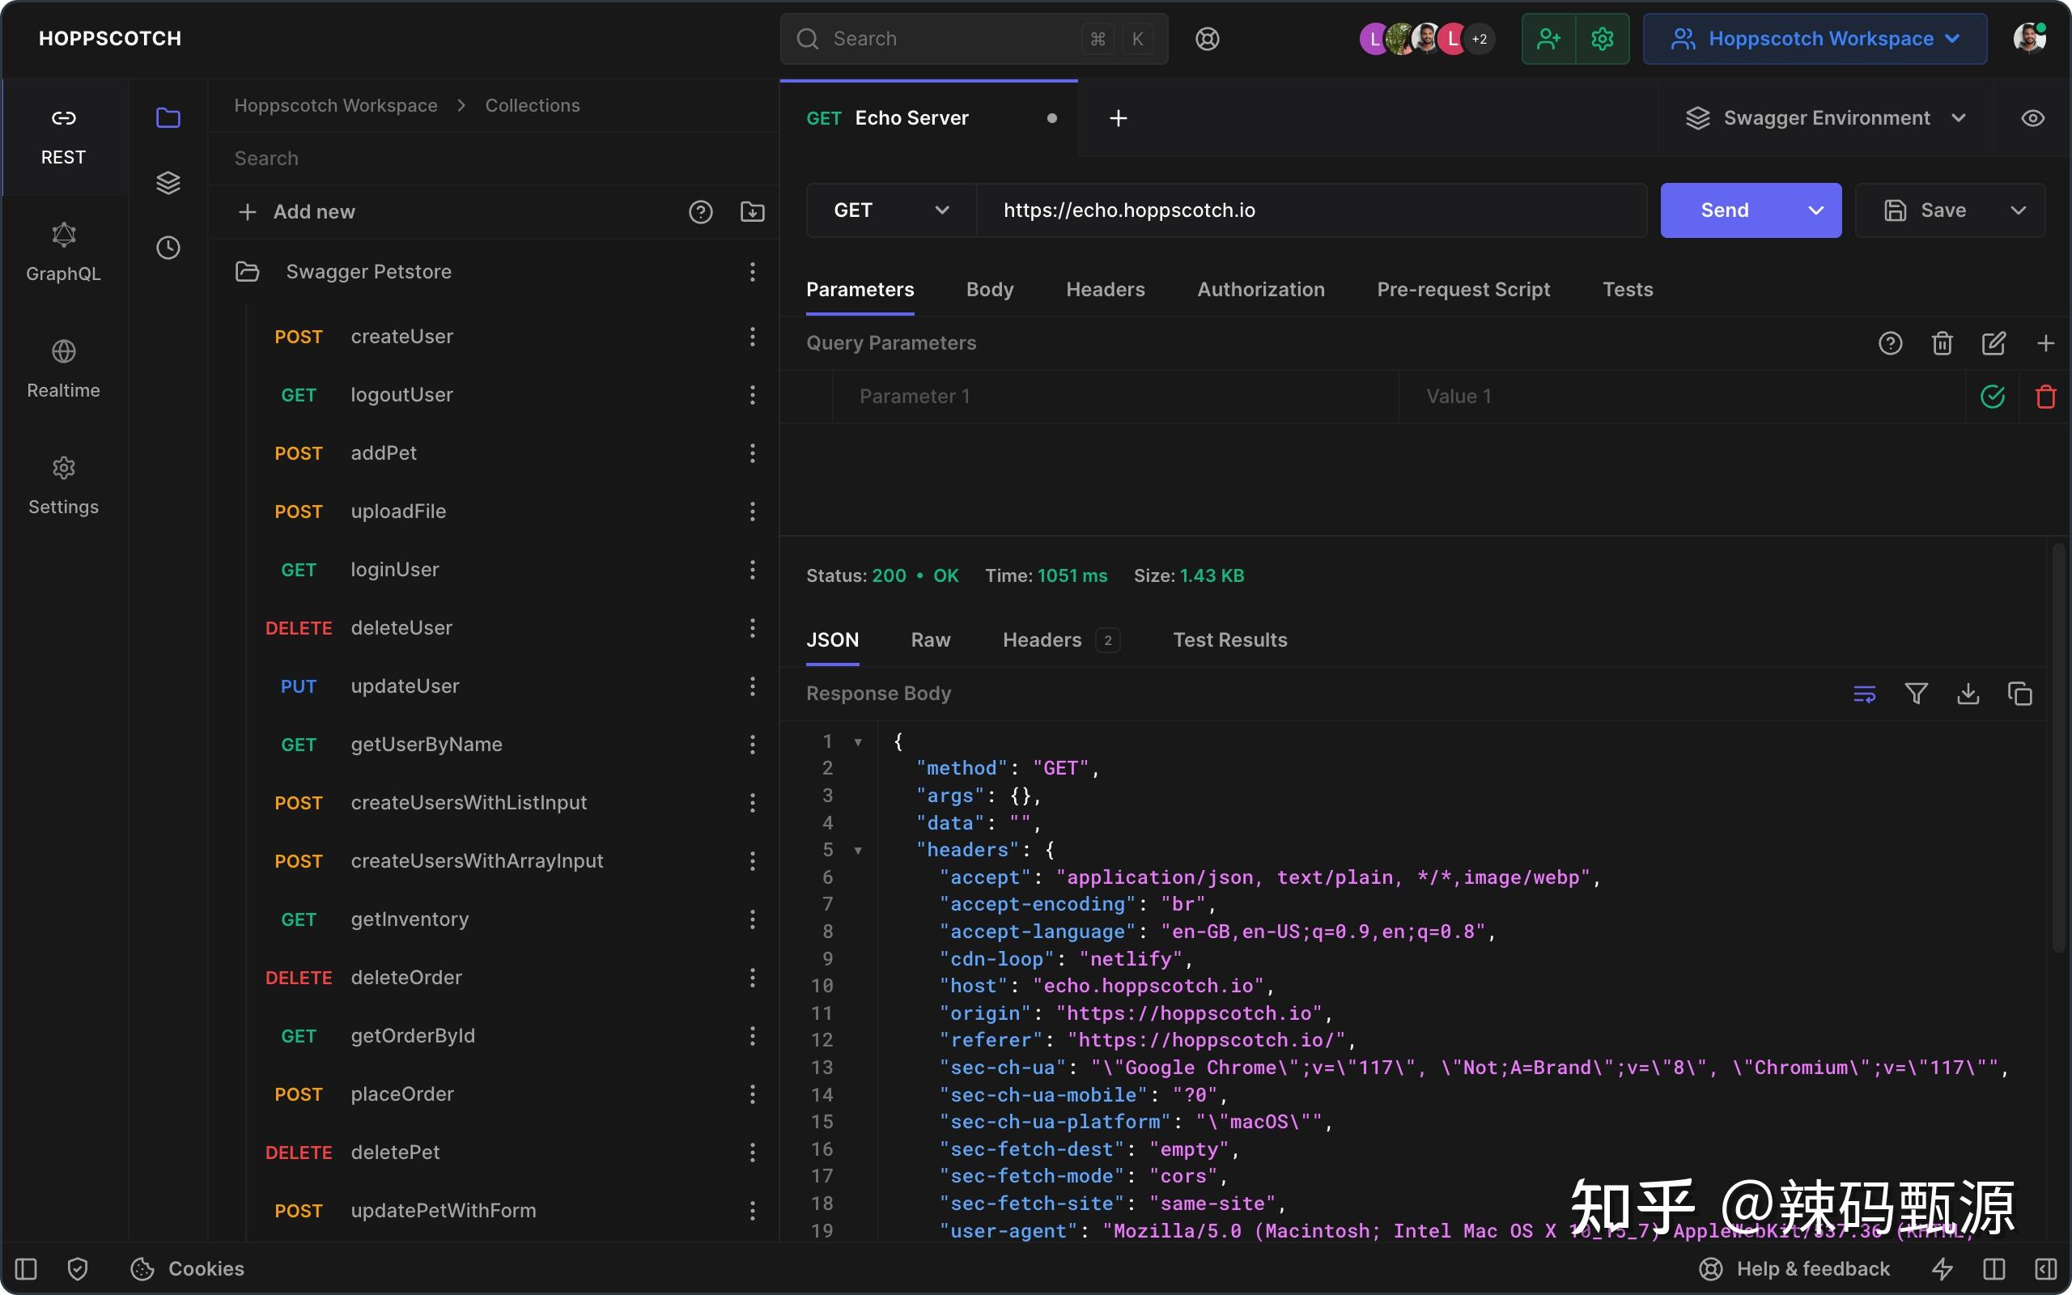Copy the response body
Viewport: 2072px width, 1295px height.
tap(2021, 694)
